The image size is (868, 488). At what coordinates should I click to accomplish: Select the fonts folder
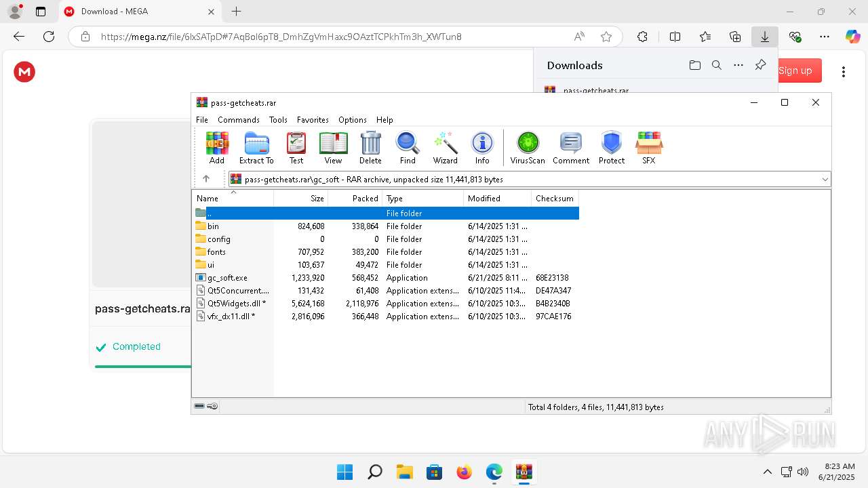386,251
